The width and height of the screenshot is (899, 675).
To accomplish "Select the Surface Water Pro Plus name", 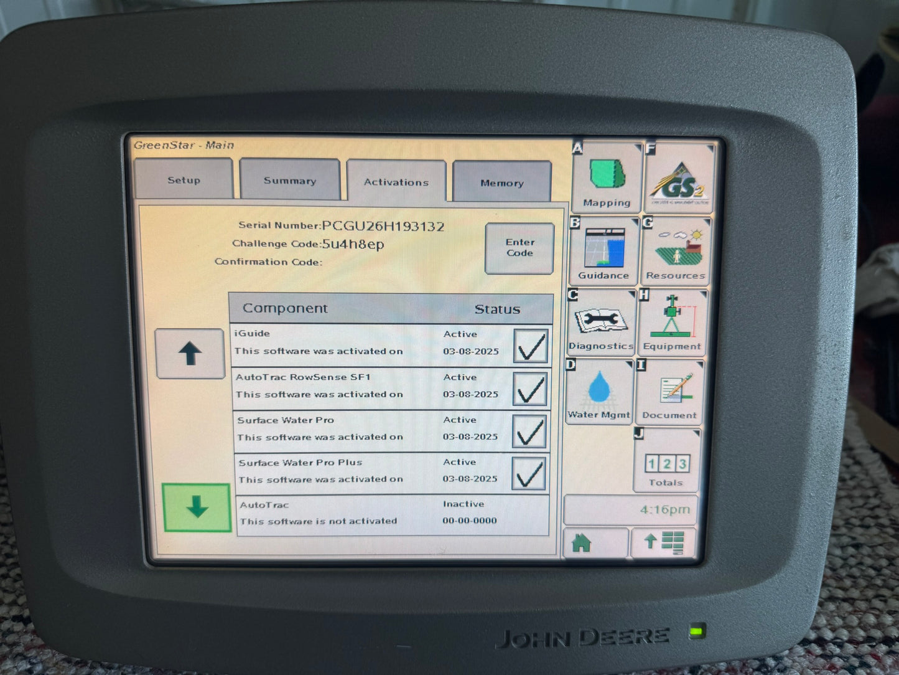I will click(300, 463).
